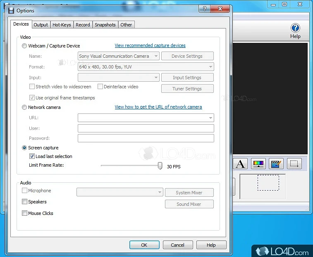Enable Microphone audio checkbox

24,191
